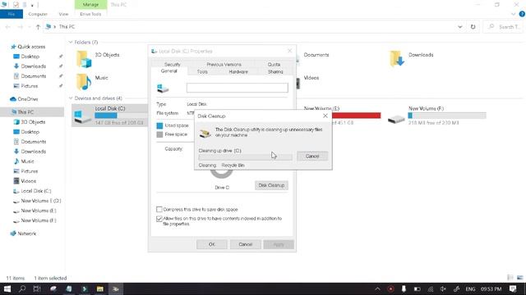Open File Explorer on the taskbar
Image resolution: width=526 pixels, height=295 pixels.
tap(100, 288)
